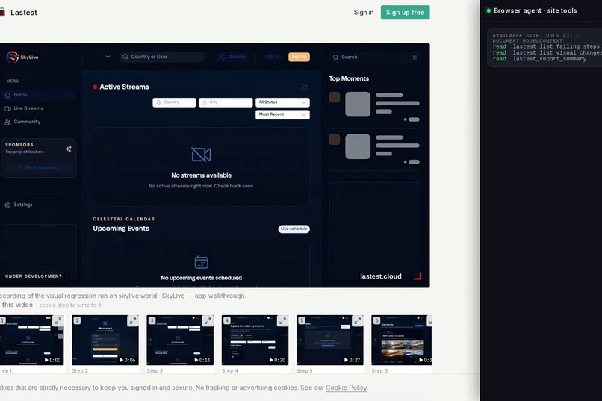Expand Step 4 thumbnail with its expand icon
The width and height of the screenshot is (602, 401).
[x=282, y=321]
